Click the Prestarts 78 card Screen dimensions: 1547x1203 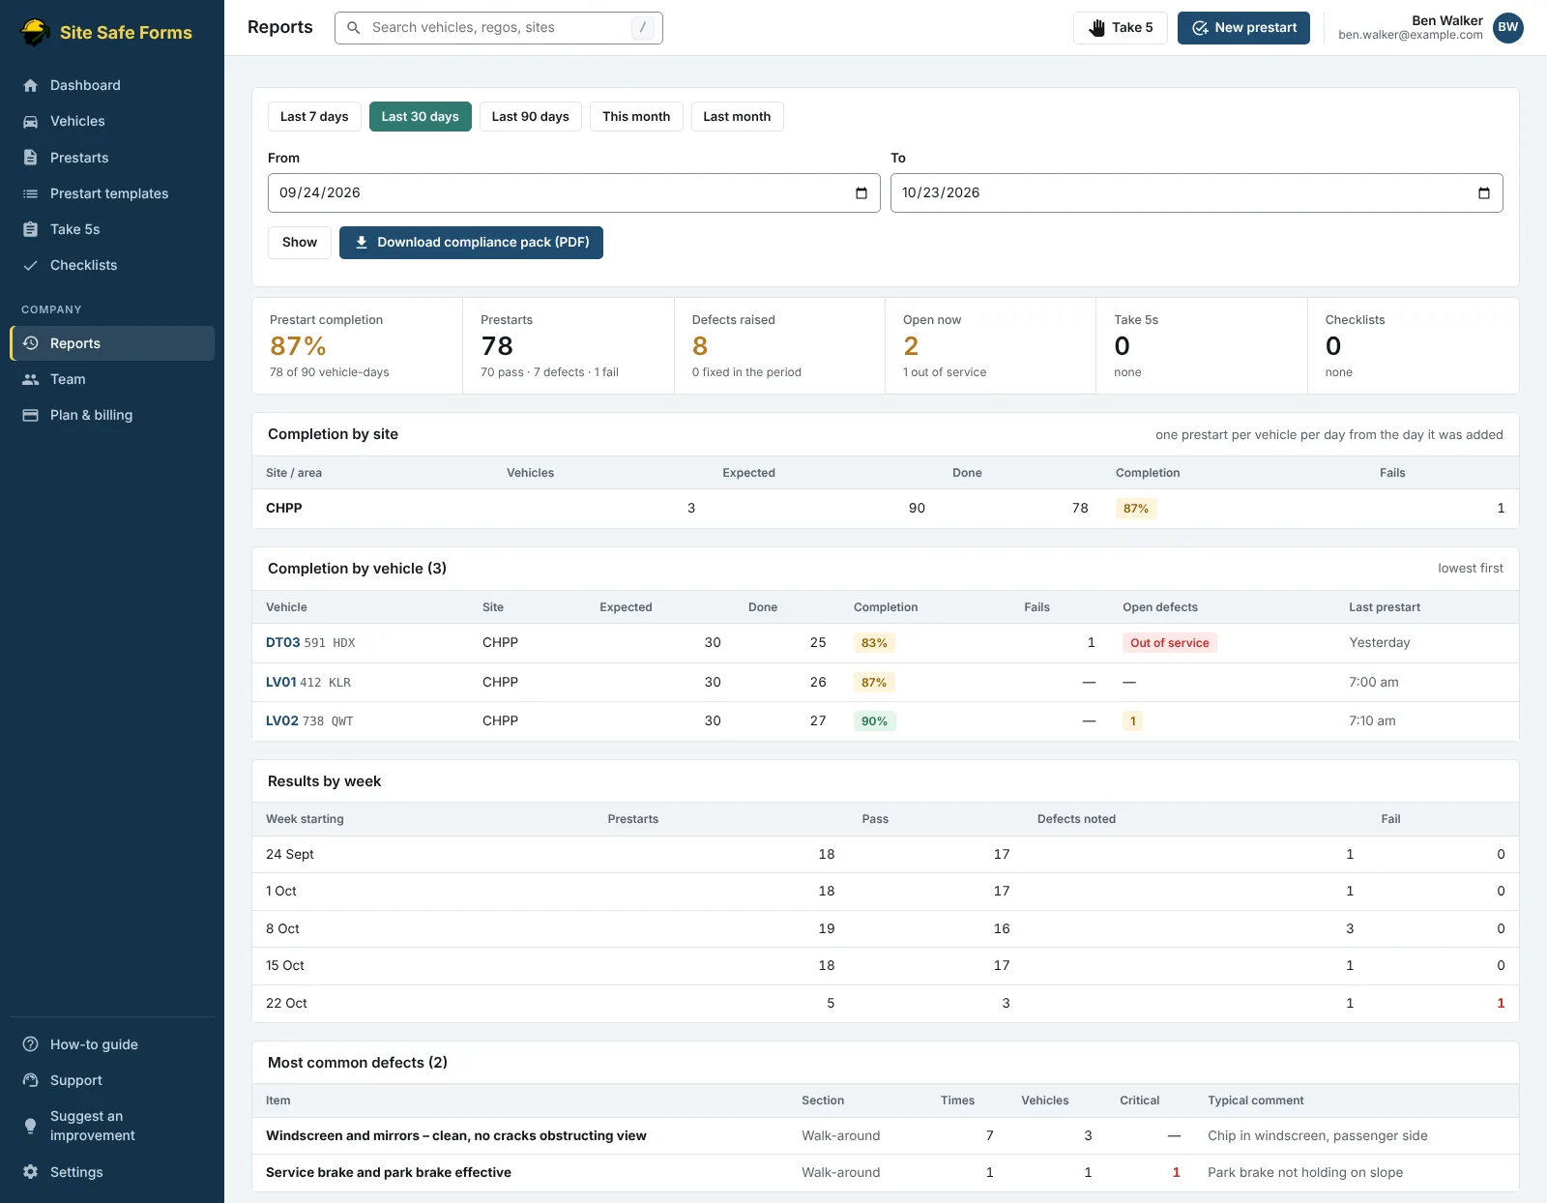pos(569,346)
